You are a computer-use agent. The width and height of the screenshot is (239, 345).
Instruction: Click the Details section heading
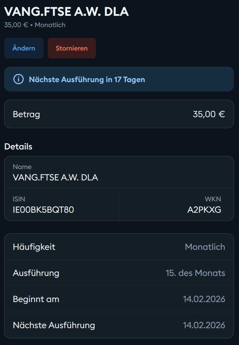[18, 147]
